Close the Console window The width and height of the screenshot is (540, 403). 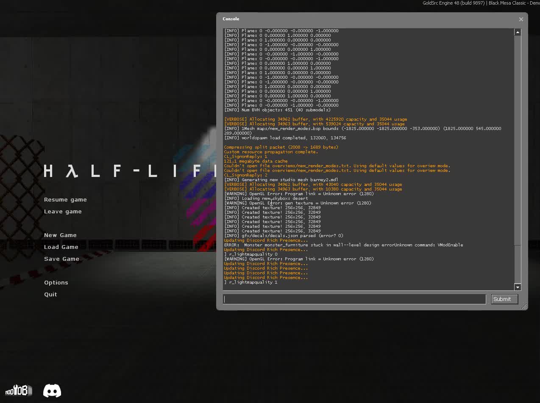pyautogui.click(x=521, y=19)
